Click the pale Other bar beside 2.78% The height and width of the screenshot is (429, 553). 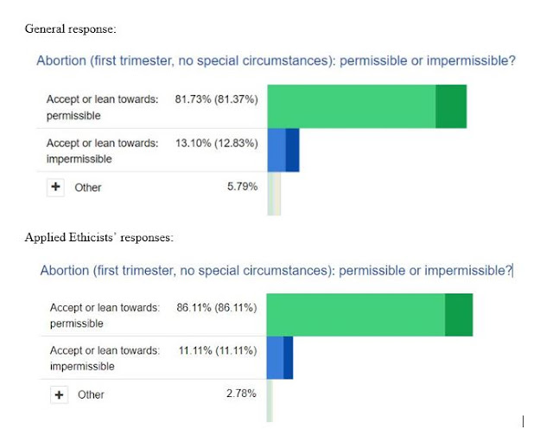[270, 394]
